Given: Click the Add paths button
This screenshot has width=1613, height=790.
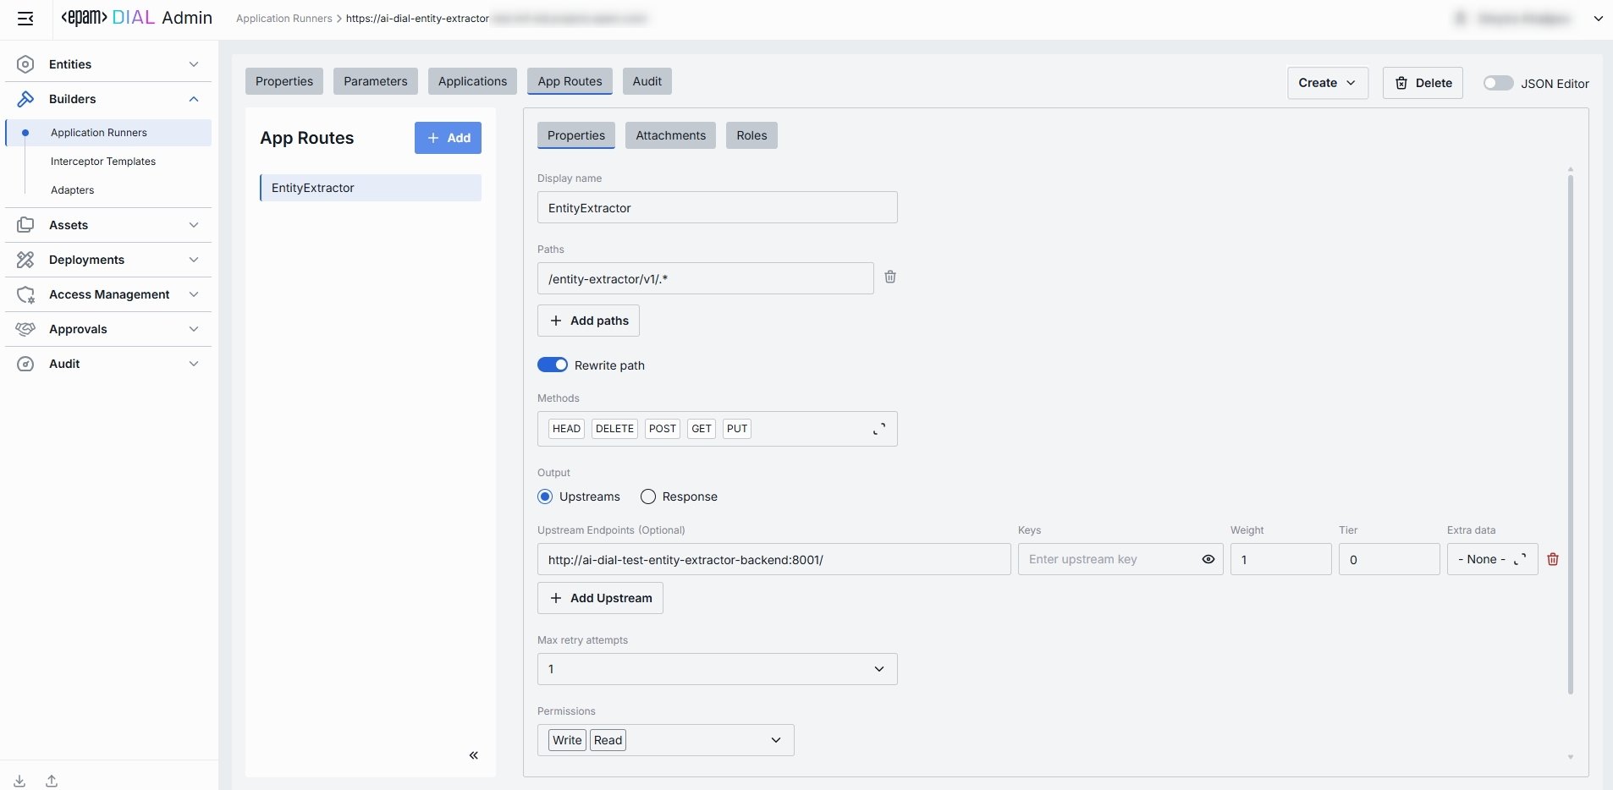Looking at the screenshot, I should [588, 321].
